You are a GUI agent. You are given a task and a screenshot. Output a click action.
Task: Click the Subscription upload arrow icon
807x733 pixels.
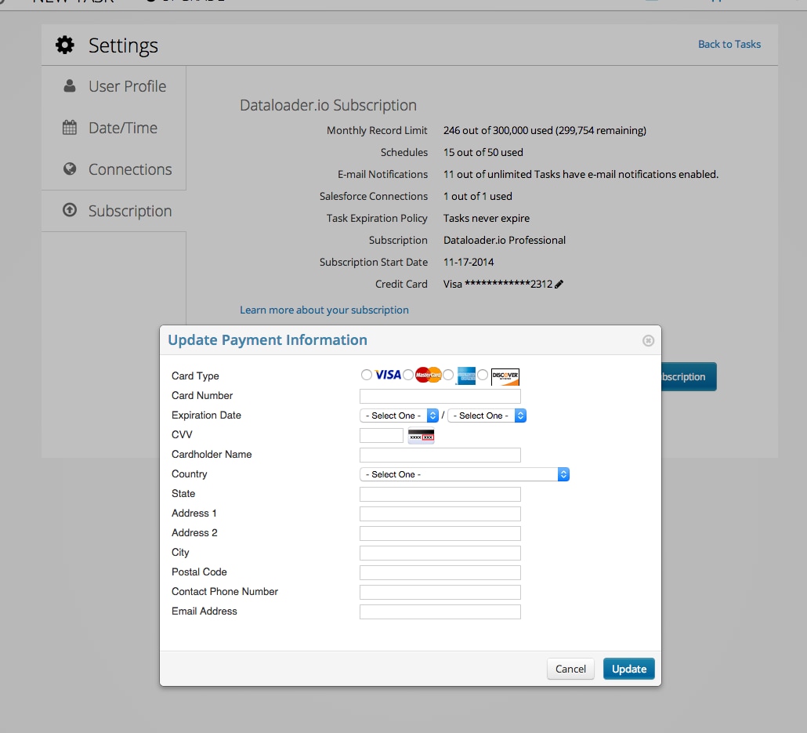pyautogui.click(x=70, y=210)
